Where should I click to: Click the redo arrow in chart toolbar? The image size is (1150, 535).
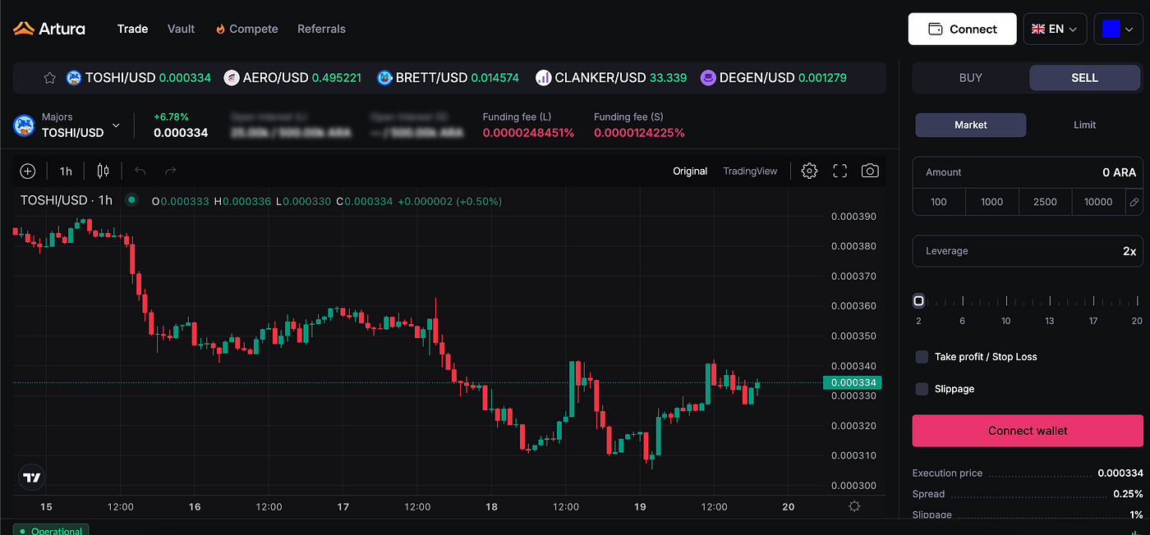pos(170,171)
